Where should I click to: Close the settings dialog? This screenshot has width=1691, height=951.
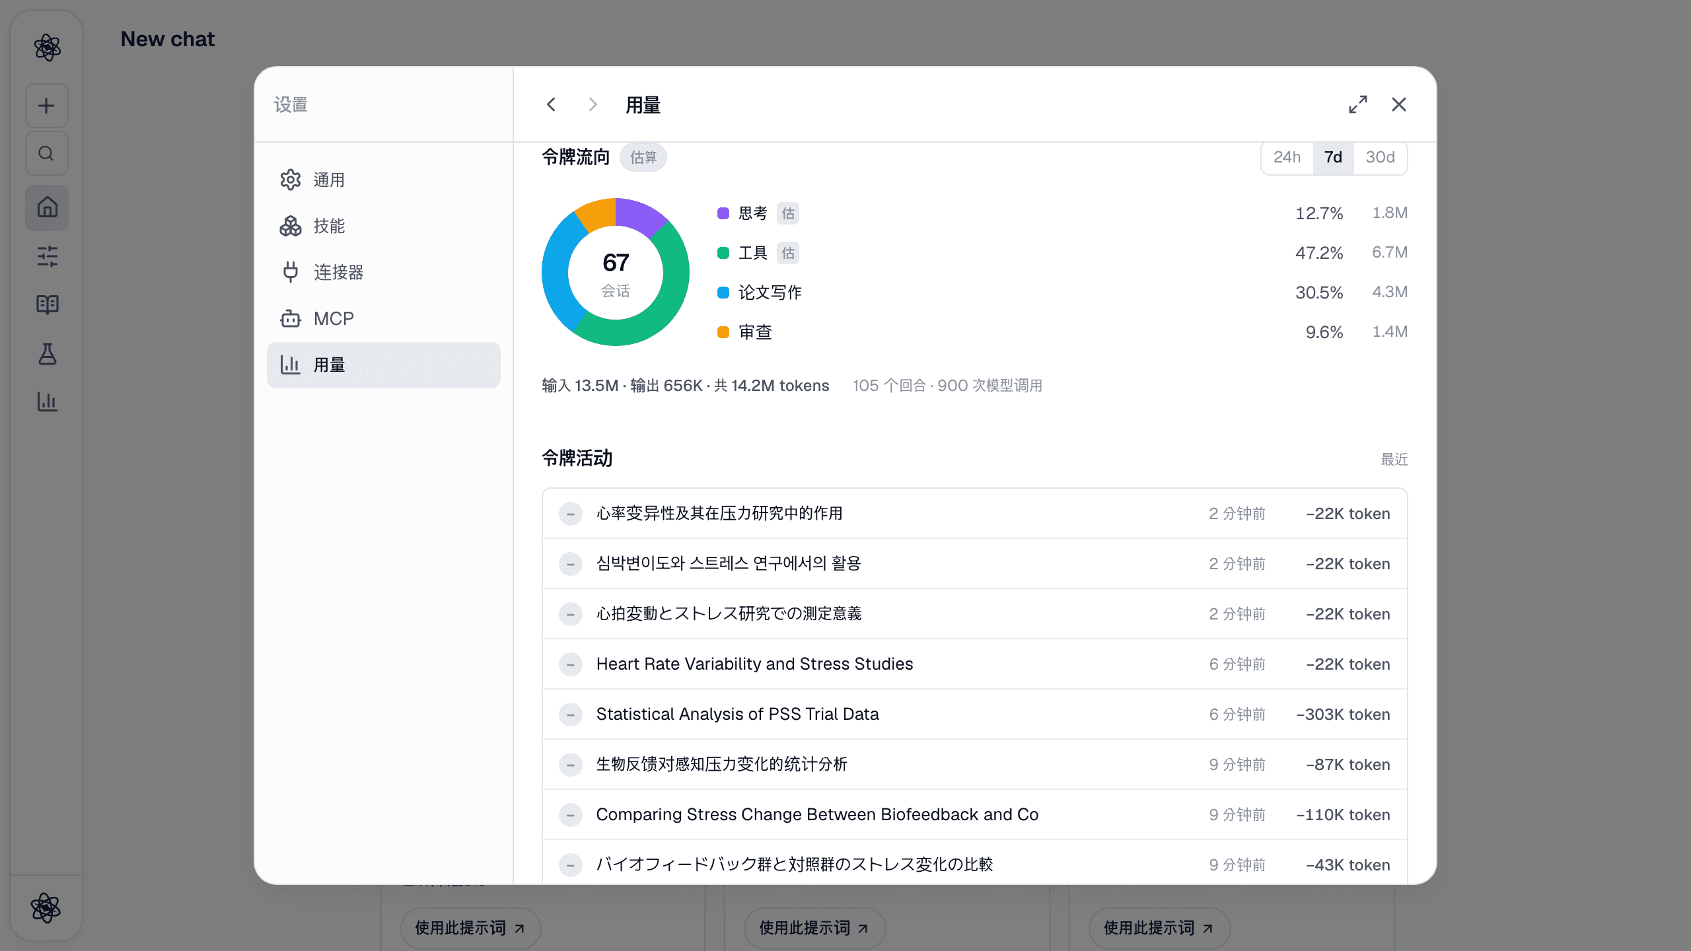coord(1399,104)
